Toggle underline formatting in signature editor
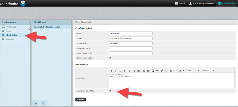 (x=120, y=71)
